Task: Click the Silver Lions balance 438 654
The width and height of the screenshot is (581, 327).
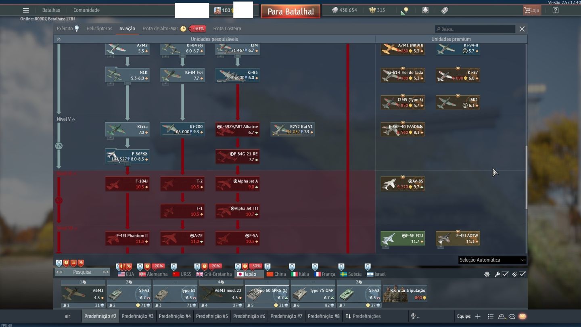Action: coord(344,10)
